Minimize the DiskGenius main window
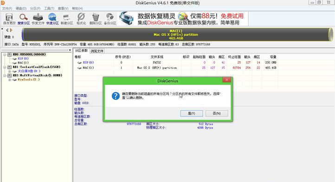This screenshot has height=182, width=335. 312,3
